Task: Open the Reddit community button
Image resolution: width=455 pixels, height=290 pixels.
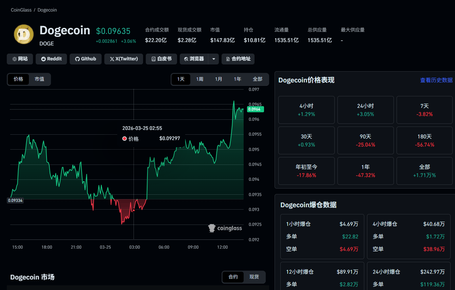Action: 51,59
